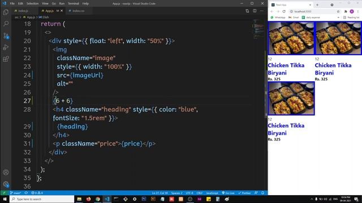
Task: Open the Chrome profile avatar
Action: coord(352,11)
